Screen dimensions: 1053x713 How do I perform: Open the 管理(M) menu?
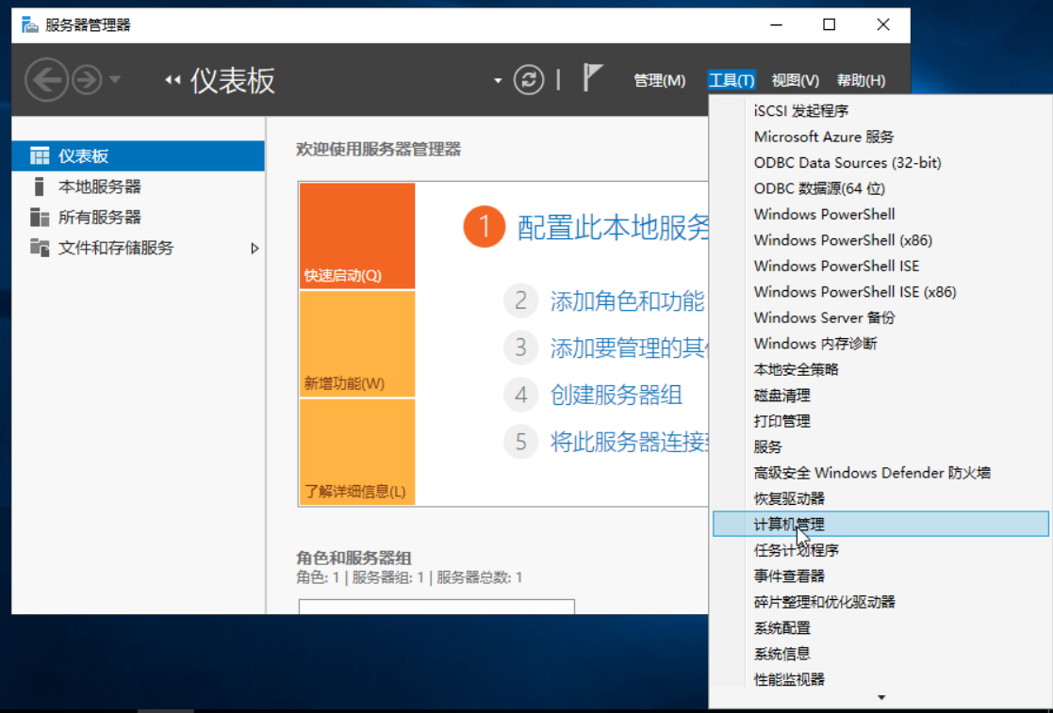pos(660,80)
